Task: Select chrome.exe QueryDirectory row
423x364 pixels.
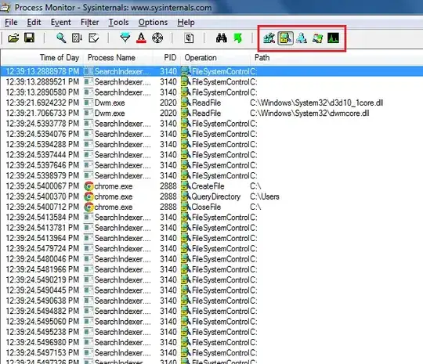Action: click(211, 196)
